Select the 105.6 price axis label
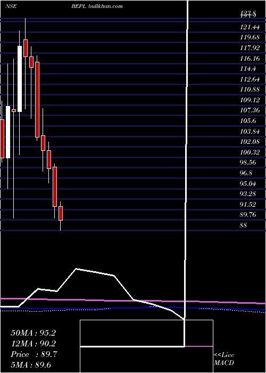 248,121
